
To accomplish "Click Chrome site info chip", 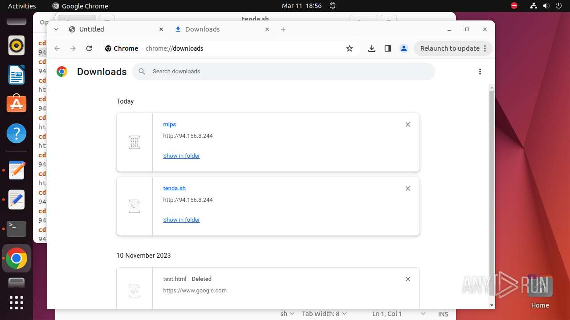I will pos(121,48).
